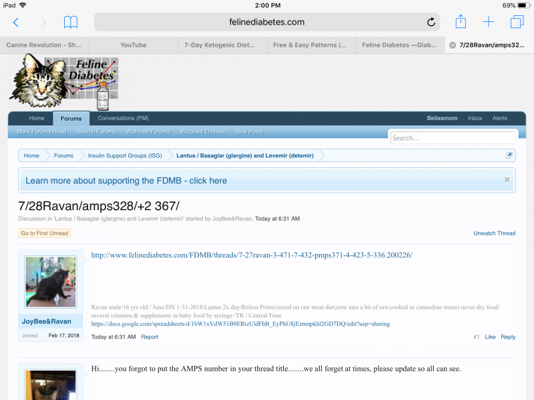The width and height of the screenshot is (534, 400).
Task: Tap the Safari back arrow
Action: coord(15,23)
